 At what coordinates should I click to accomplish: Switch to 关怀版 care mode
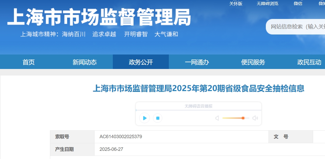(236, 3)
